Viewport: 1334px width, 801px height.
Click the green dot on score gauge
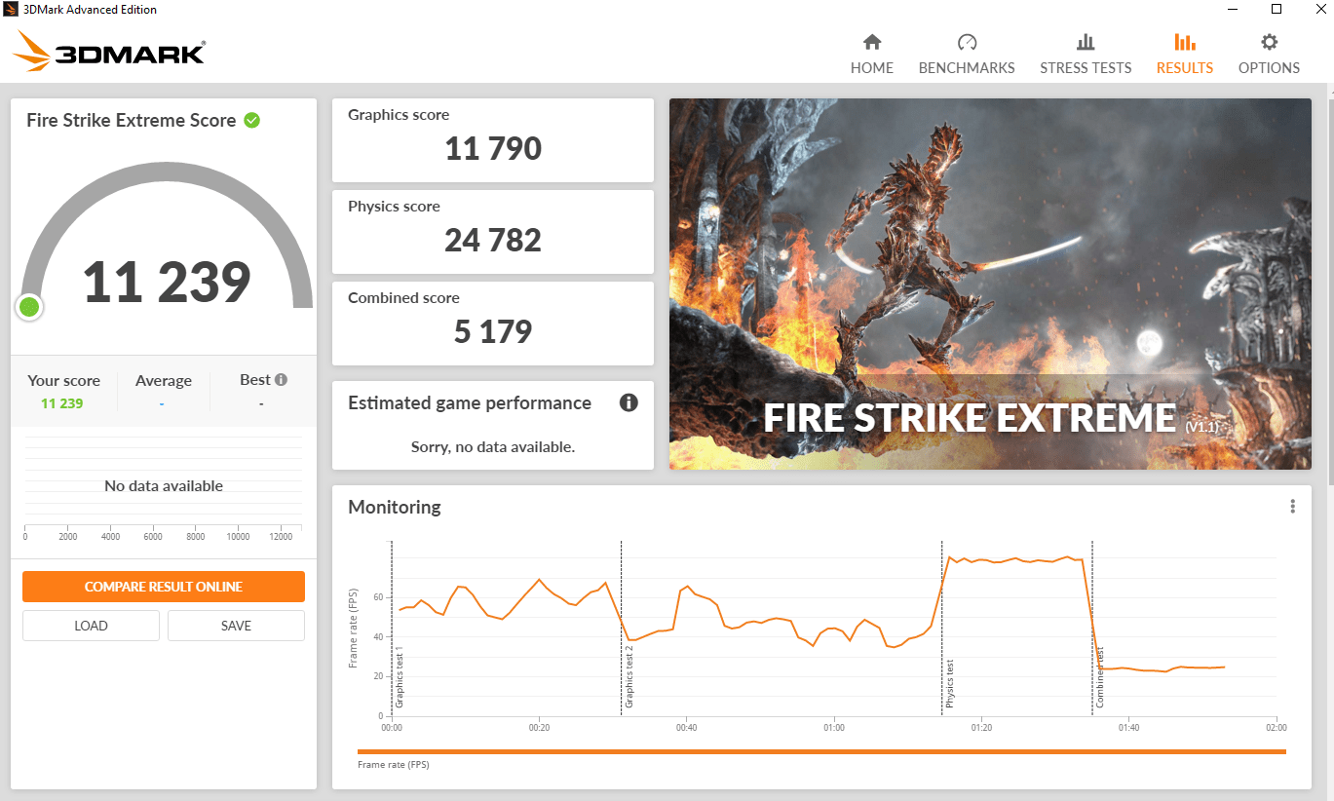(x=29, y=307)
